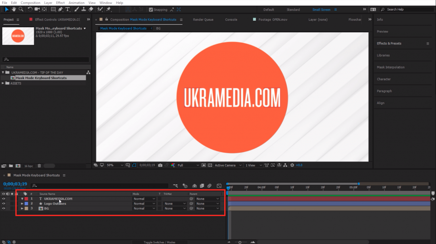The height and width of the screenshot is (244, 436).
Task: Click the red label swatch of UKRAMEDIA.COM layer
Action: click(26, 199)
